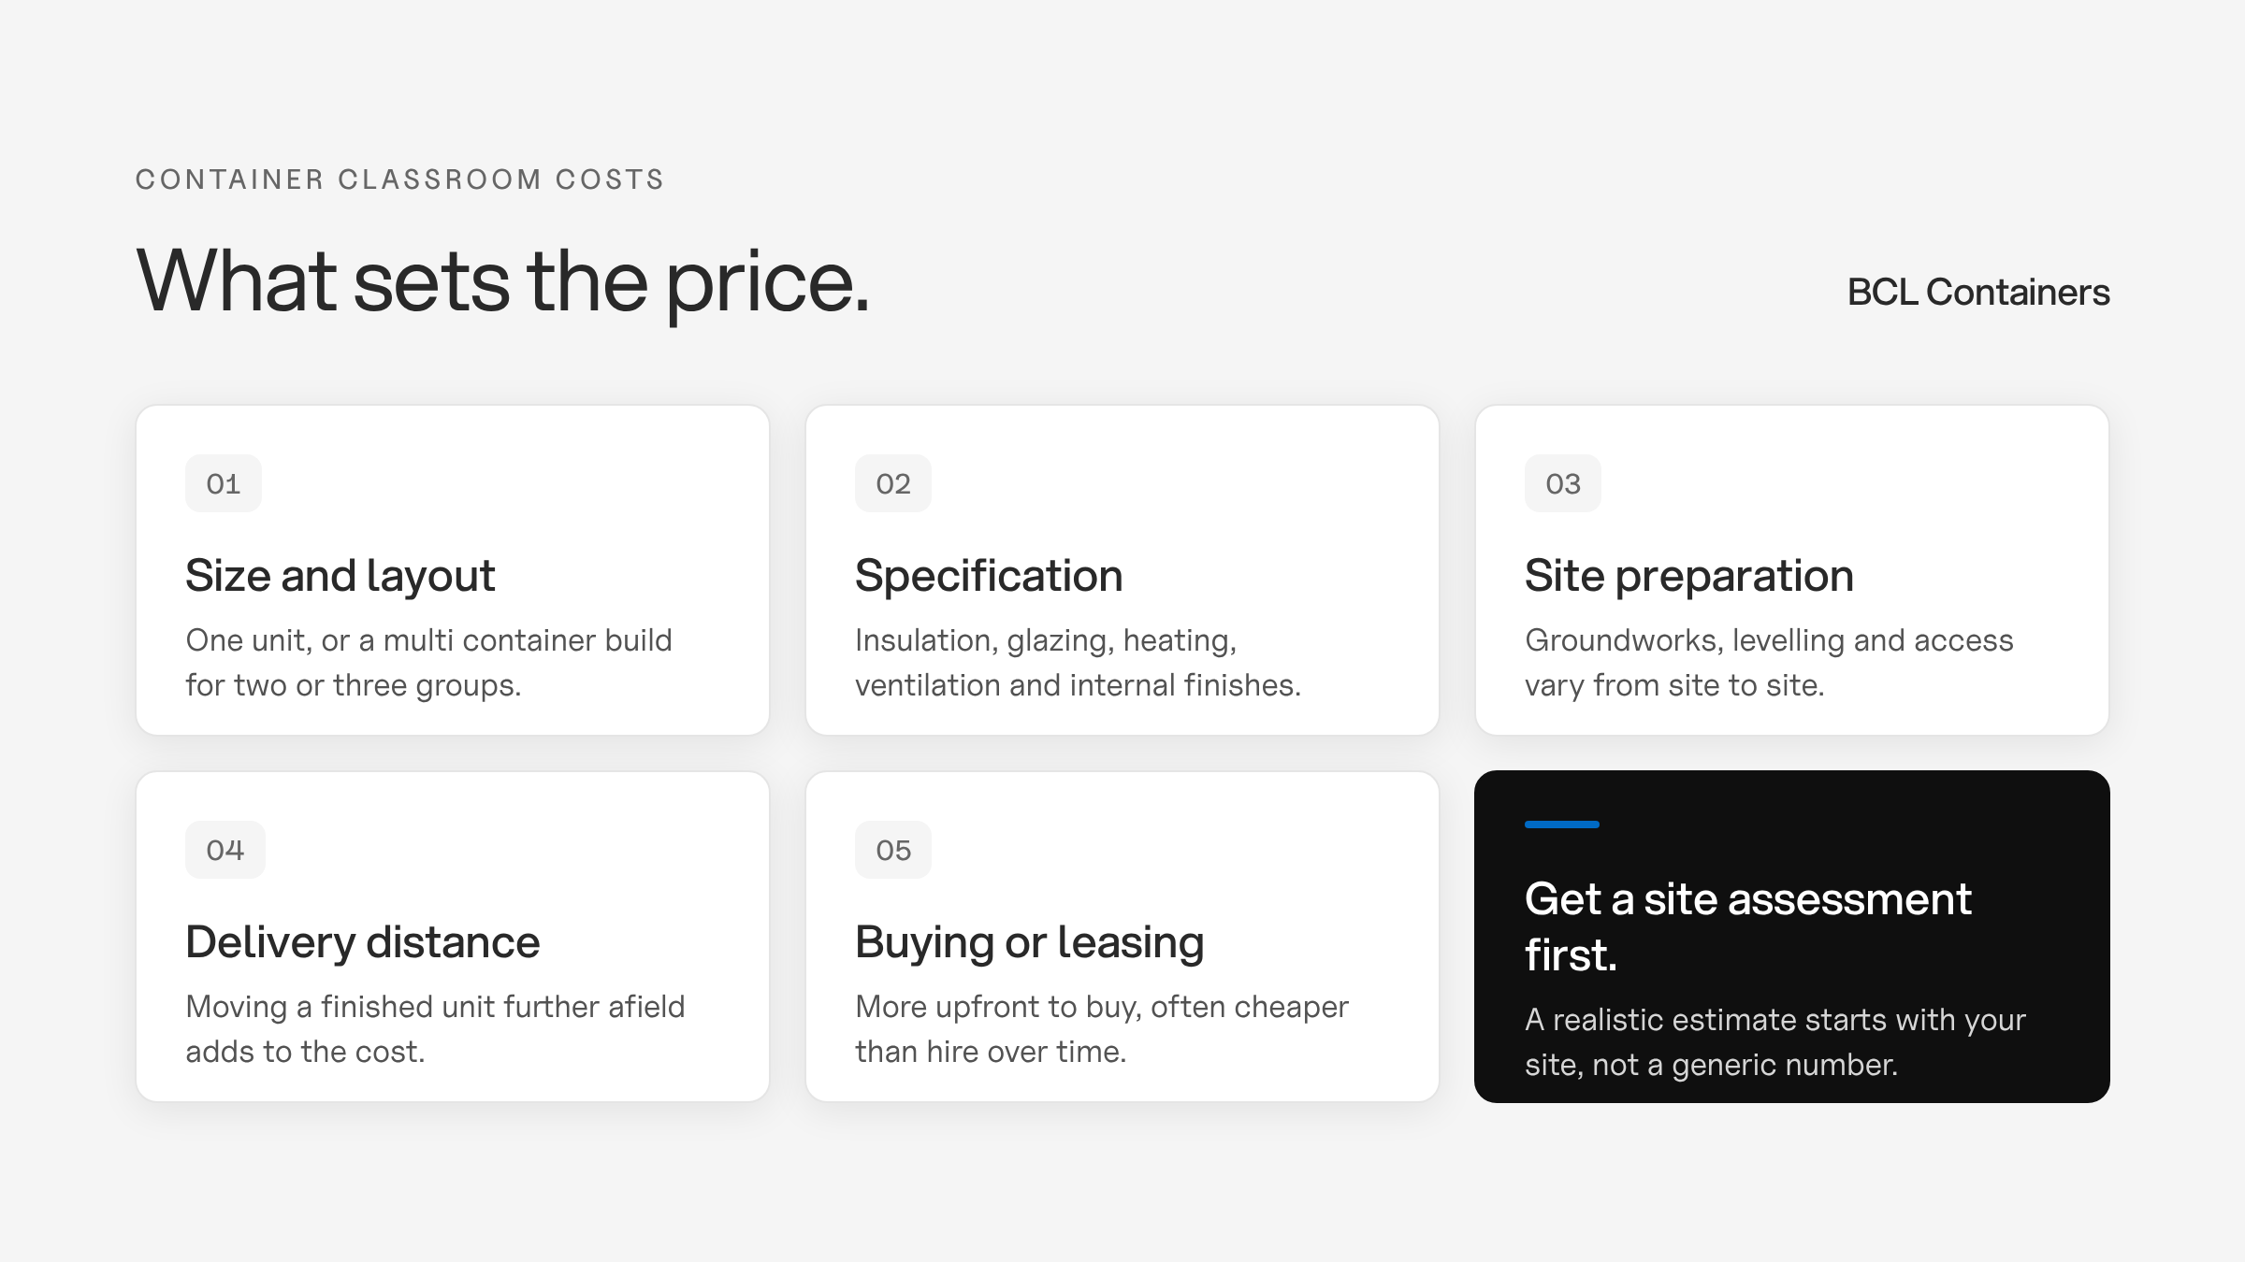Click the realistic estimate description text

1775,1042
